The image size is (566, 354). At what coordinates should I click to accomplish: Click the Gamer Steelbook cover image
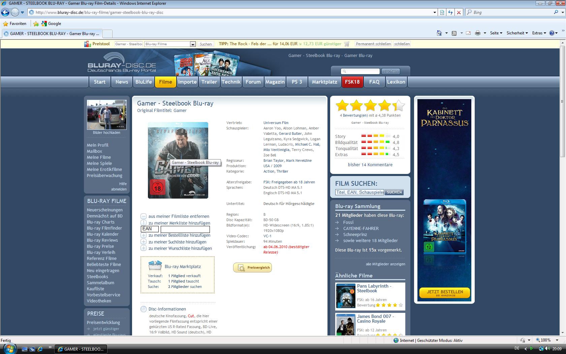pyautogui.click(x=178, y=160)
